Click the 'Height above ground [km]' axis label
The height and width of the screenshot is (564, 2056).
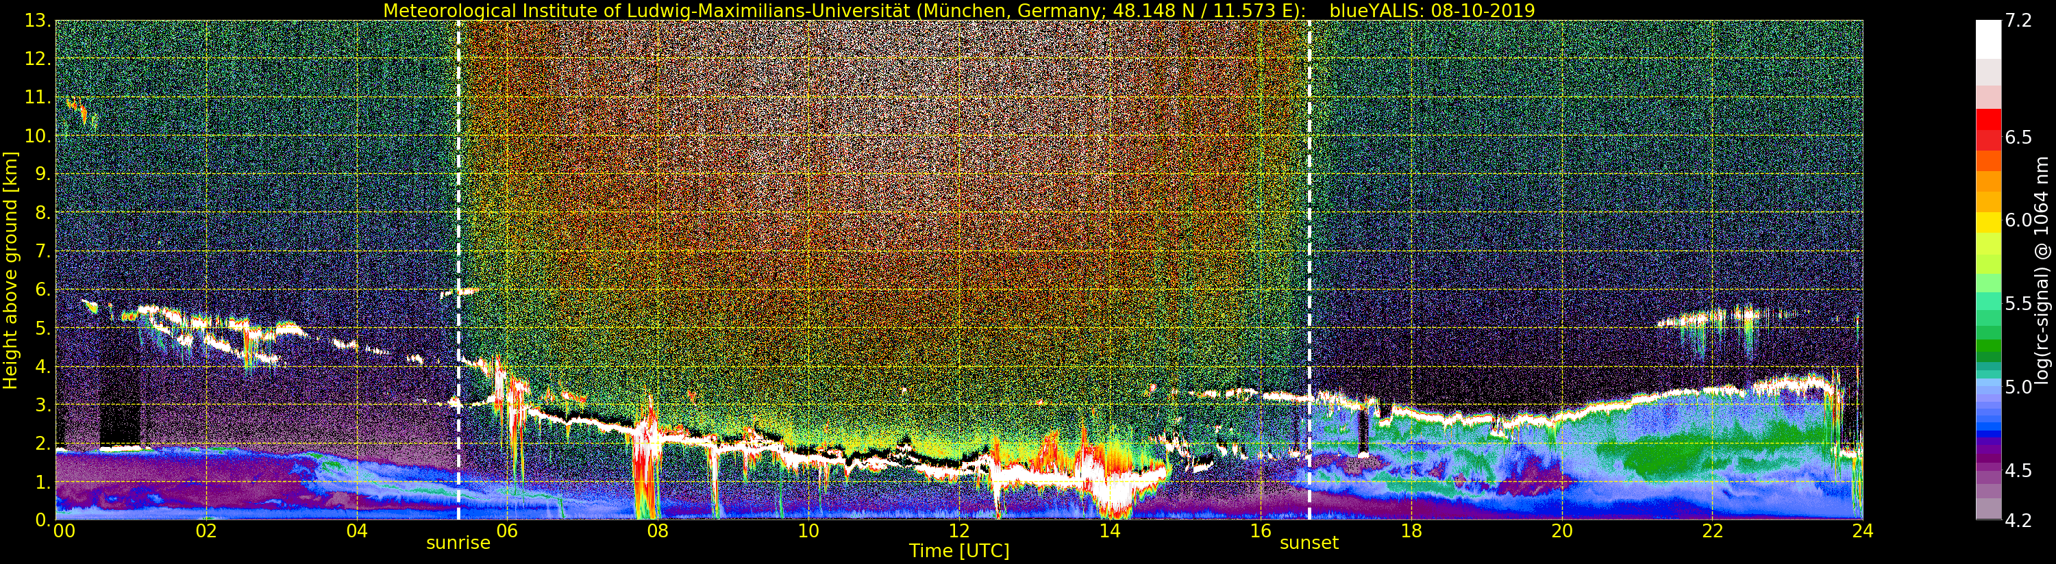tap(10, 270)
